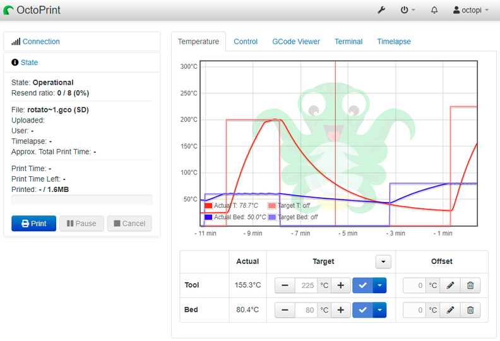The width and height of the screenshot is (500, 341).
Task: Open Tool temperature presets dropdown
Action: (x=379, y=285)
